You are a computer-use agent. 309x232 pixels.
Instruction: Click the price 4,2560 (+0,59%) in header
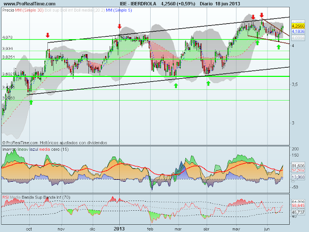coord(178,4)
